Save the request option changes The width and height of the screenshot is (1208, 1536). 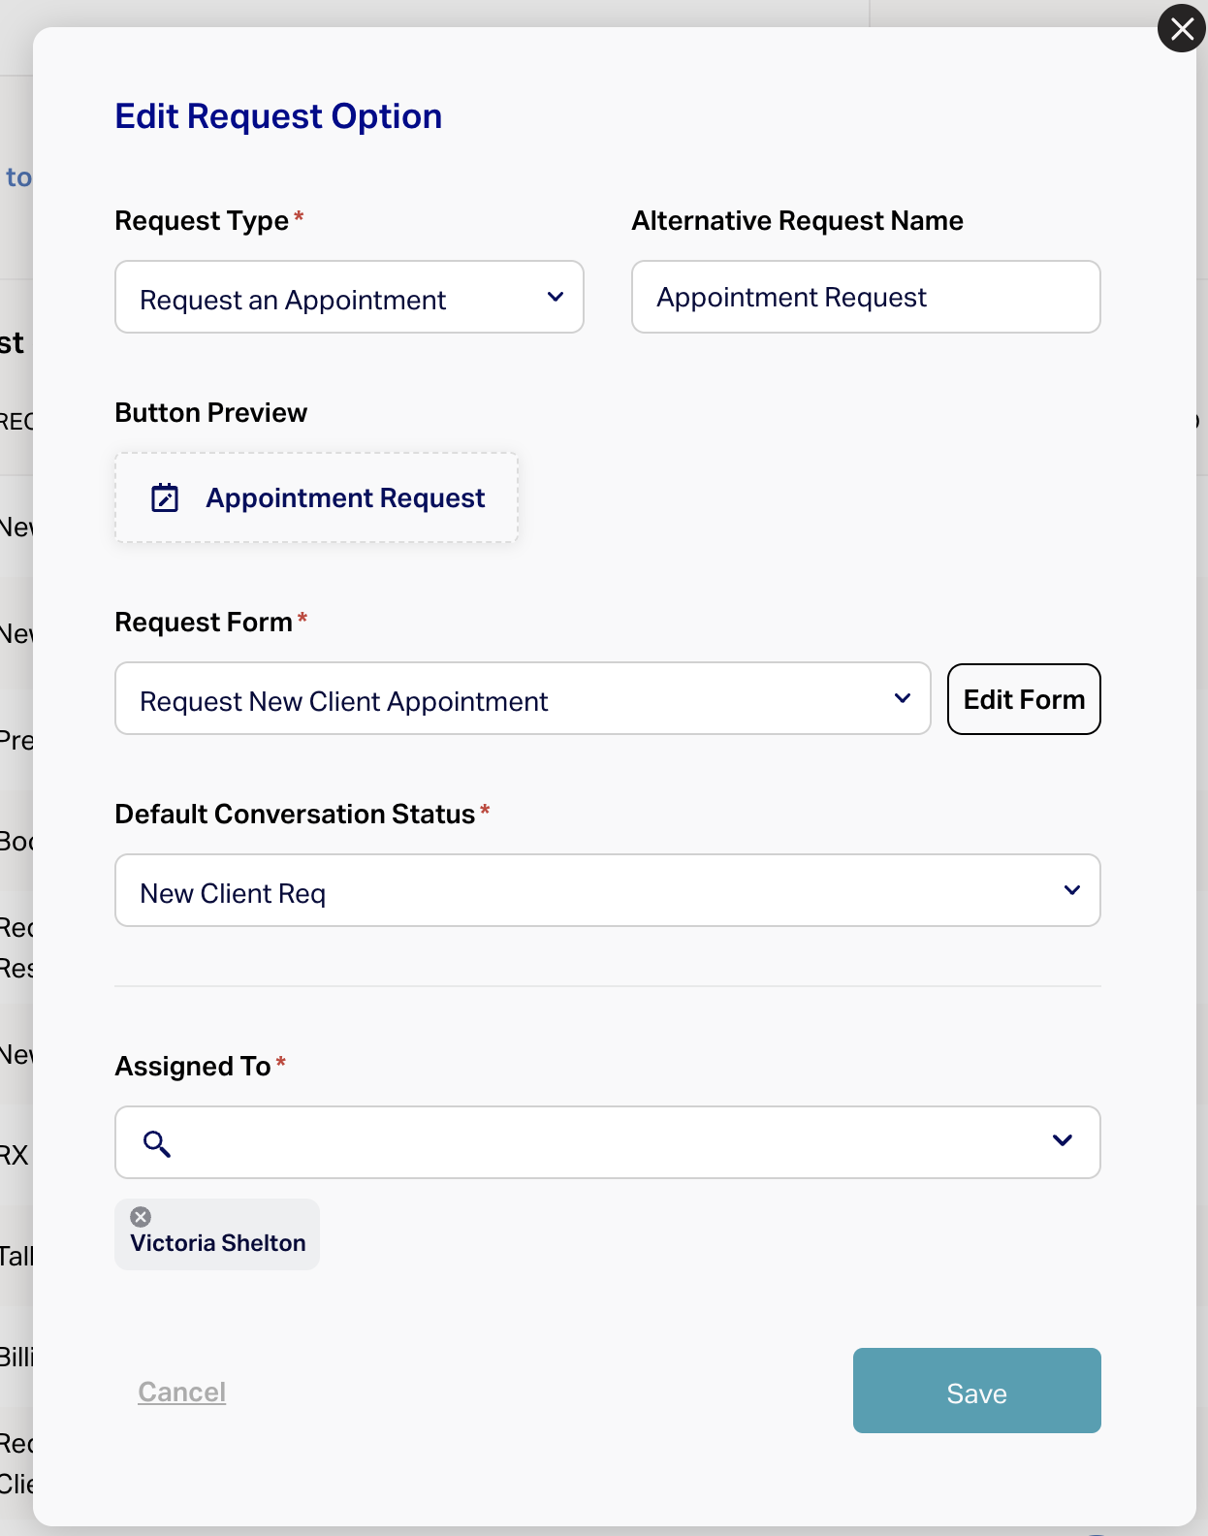[x=976, y=1392]
